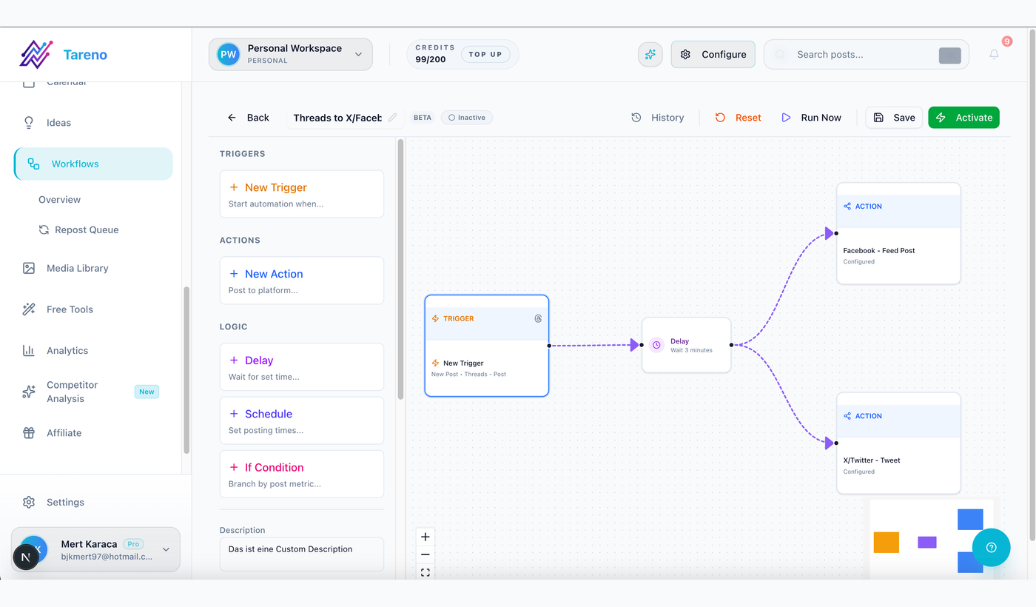Click the canvas minimap
1036x607 pixels.
coord(930,540)
